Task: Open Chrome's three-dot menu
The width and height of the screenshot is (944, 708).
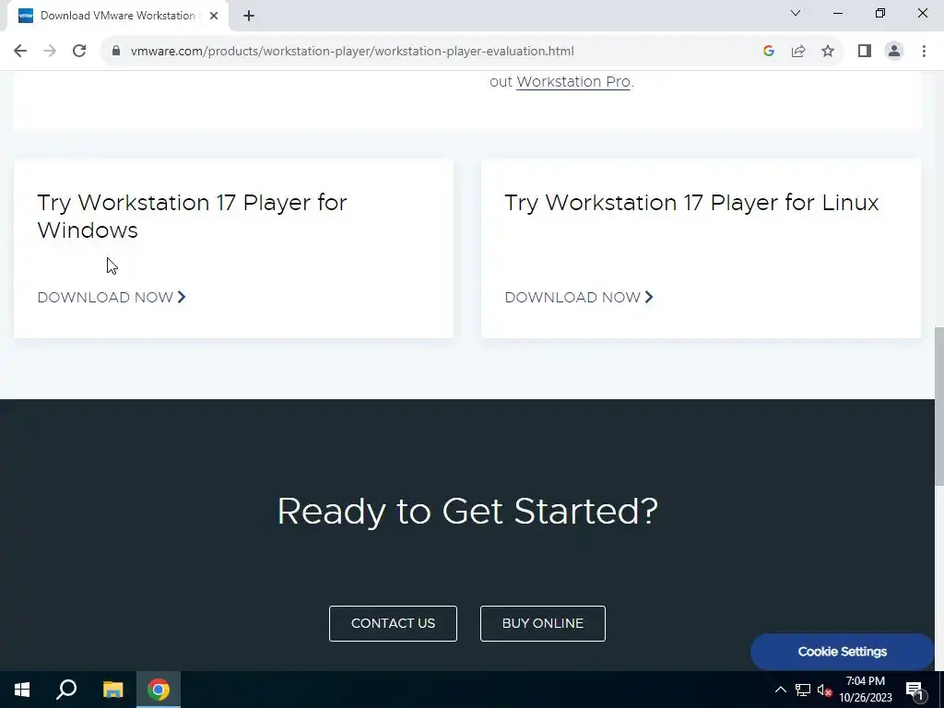Action: 924,52
